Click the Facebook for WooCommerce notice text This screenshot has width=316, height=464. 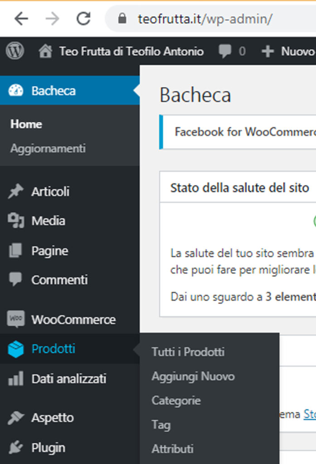(x=245, y=132)
